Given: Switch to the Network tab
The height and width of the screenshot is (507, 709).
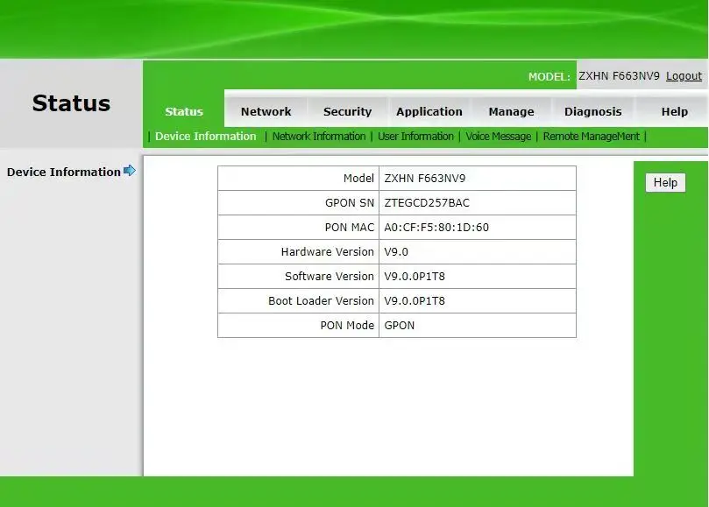Looking at the screenshot, I should tap(266, 111).
